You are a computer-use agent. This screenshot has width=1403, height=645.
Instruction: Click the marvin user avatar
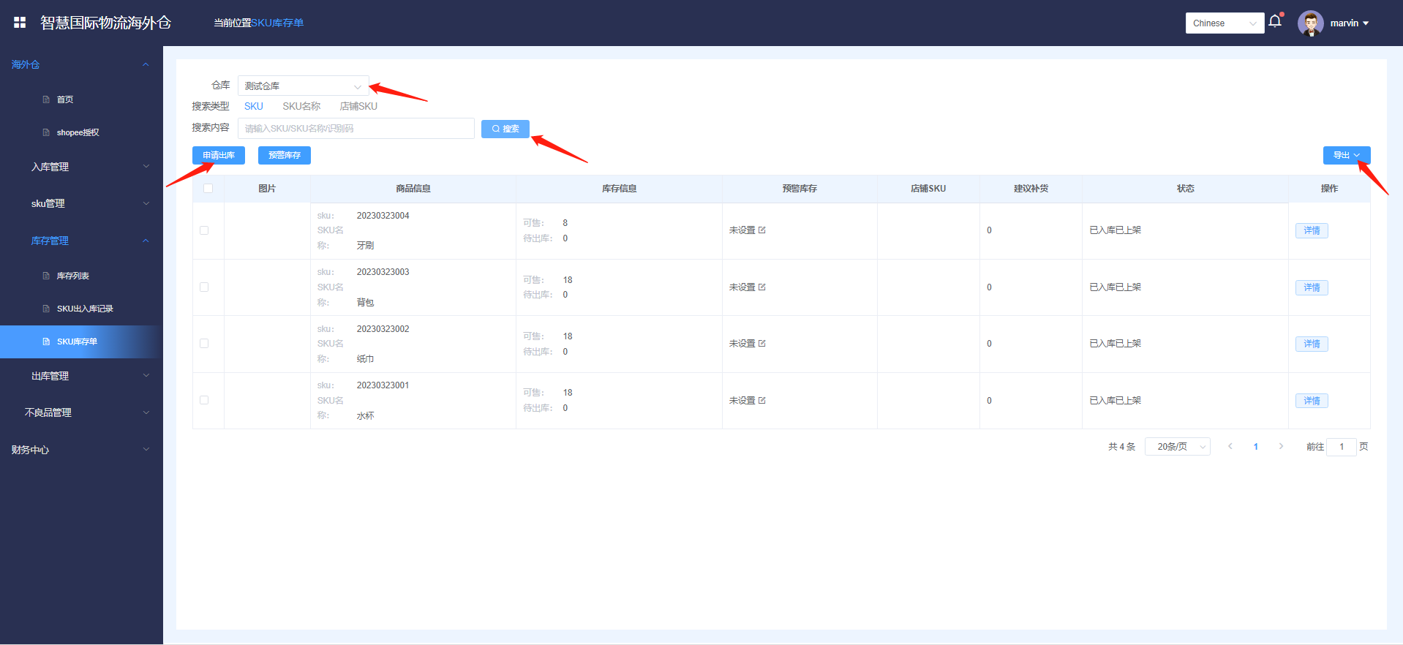coord(1310,23)
